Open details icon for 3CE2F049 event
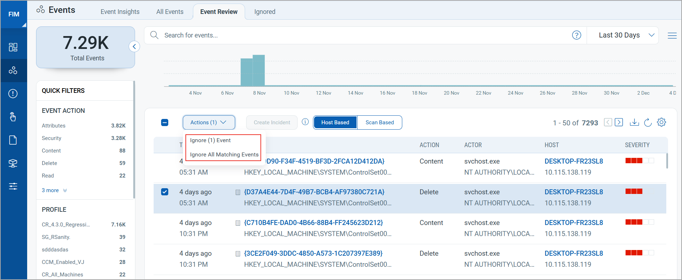682x280 pixels. coord(238,254)
